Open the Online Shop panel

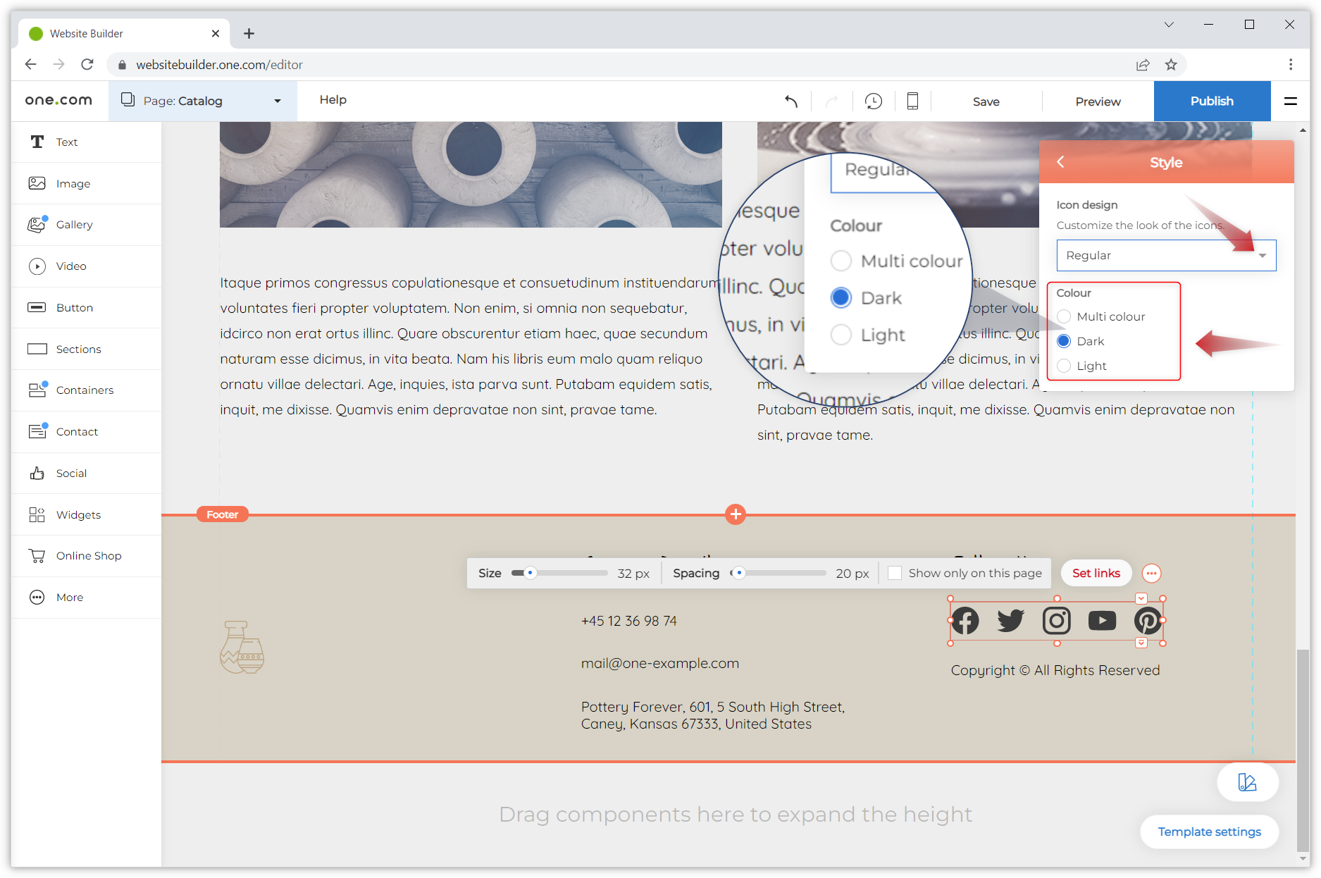[88, 555]
